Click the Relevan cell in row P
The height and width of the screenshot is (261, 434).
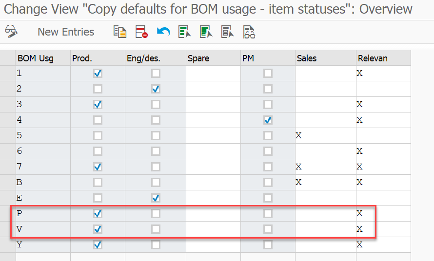tap(383, 213)
